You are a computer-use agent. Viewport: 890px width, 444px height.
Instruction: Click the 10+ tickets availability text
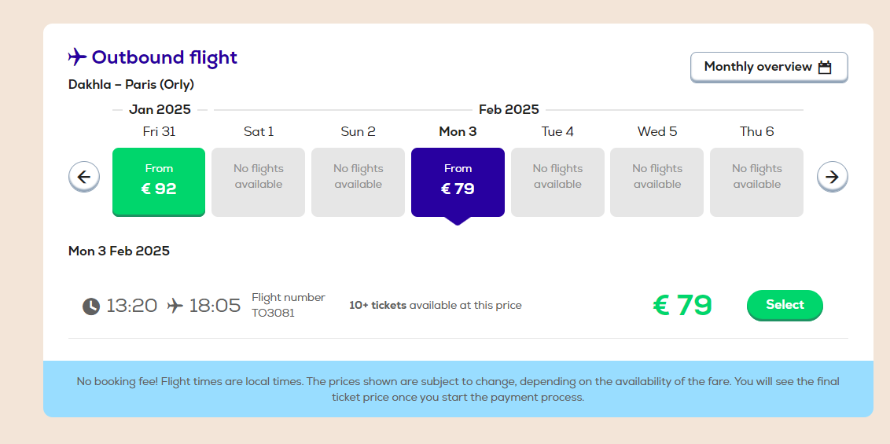[x=436, y=305]
